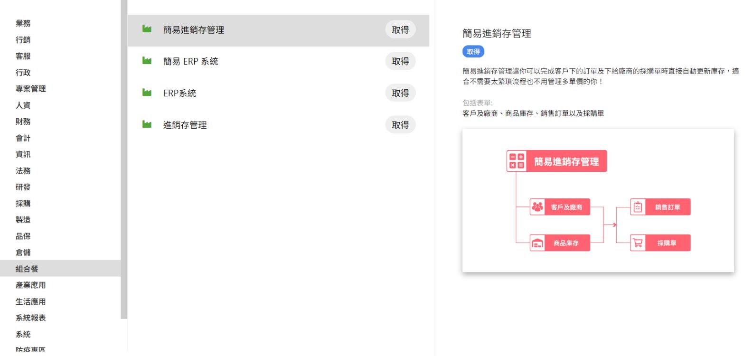Viewport: 752px width, 356px height.
Task: Switch to the 產業應用 category
Action: (30, 285)
